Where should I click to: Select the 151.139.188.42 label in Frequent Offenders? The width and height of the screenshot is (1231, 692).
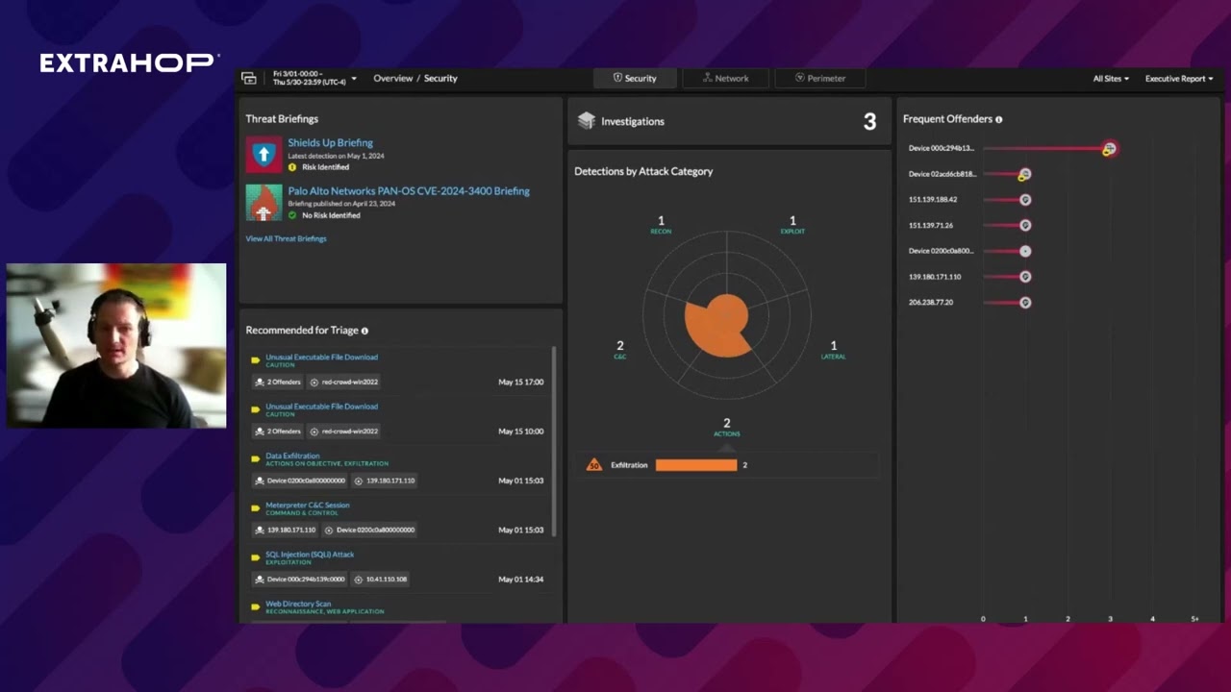tap(933, 200)
